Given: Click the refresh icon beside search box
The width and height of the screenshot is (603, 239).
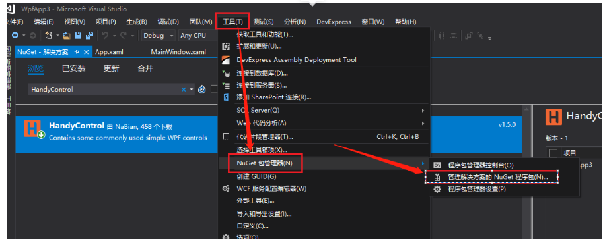Looking at the screenshot, I should (x=202, y=90).
